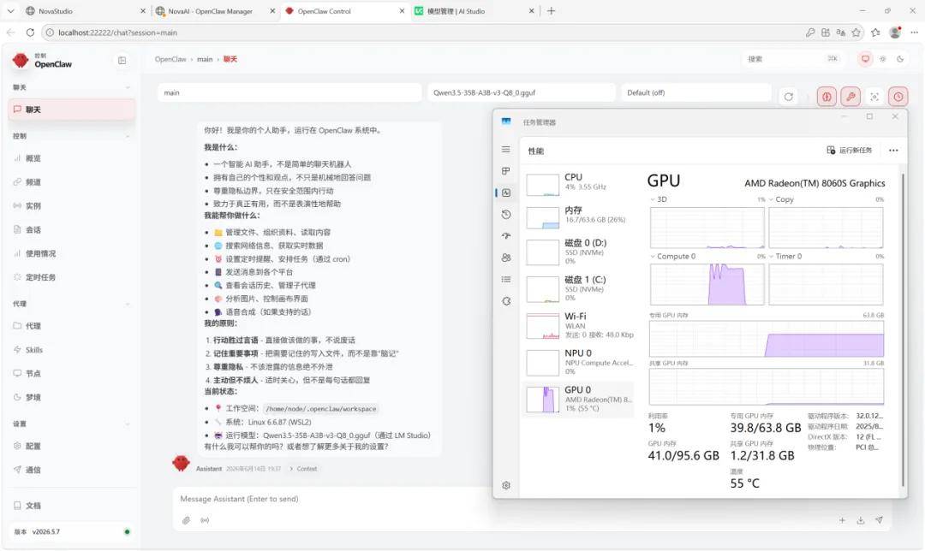Open the Copy graph engine dropdown

tap(781, 199)
